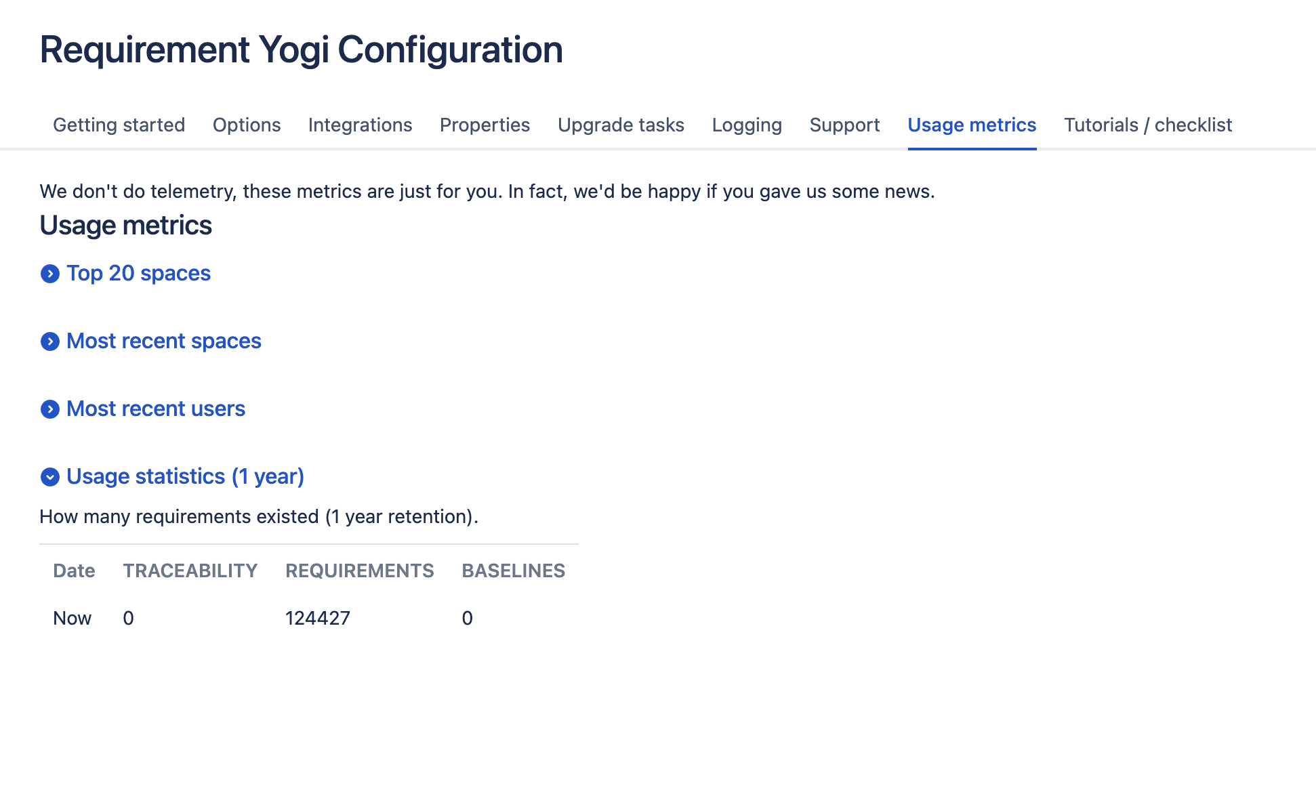Click down-chevron icon beside Usage statistics

[49, 477]
